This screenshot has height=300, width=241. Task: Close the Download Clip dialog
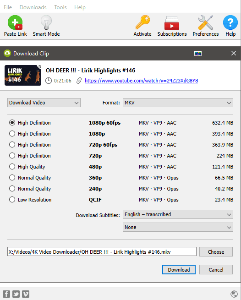(x=234, y=53)
